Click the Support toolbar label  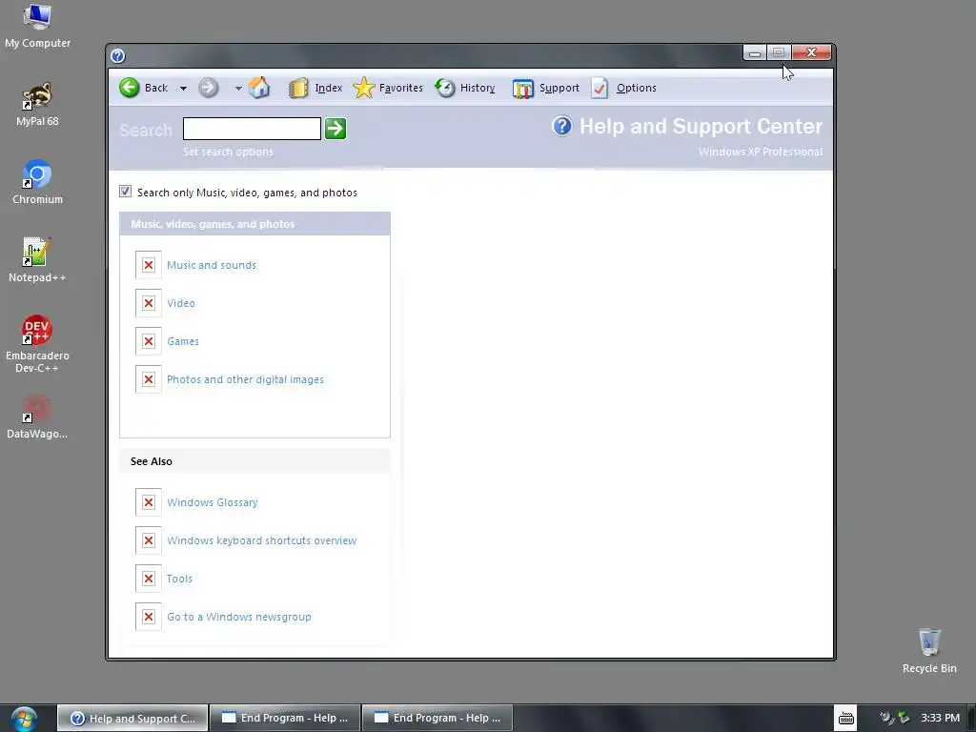coord(559,88)
